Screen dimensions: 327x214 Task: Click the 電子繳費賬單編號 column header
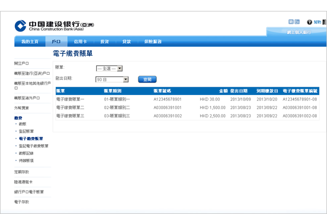tap(300, 91)
